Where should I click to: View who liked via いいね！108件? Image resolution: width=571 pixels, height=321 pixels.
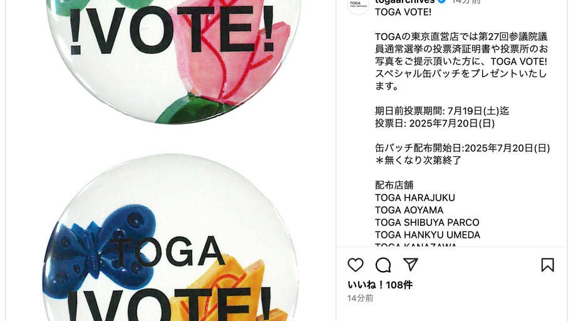pos(380,285)
